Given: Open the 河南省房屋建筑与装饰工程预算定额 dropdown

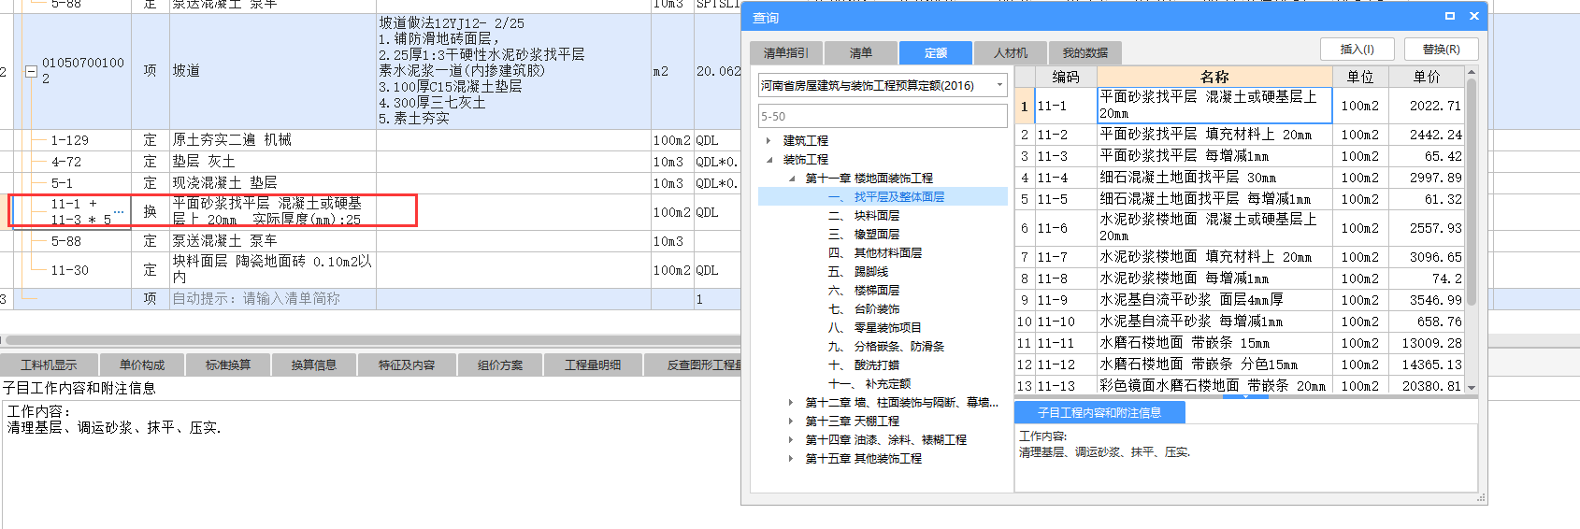Looking at the screenshot, I should [x=999, y=85].
